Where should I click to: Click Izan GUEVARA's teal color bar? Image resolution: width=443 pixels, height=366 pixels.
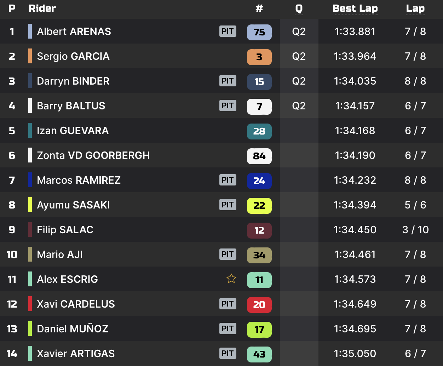click(30, 131)
